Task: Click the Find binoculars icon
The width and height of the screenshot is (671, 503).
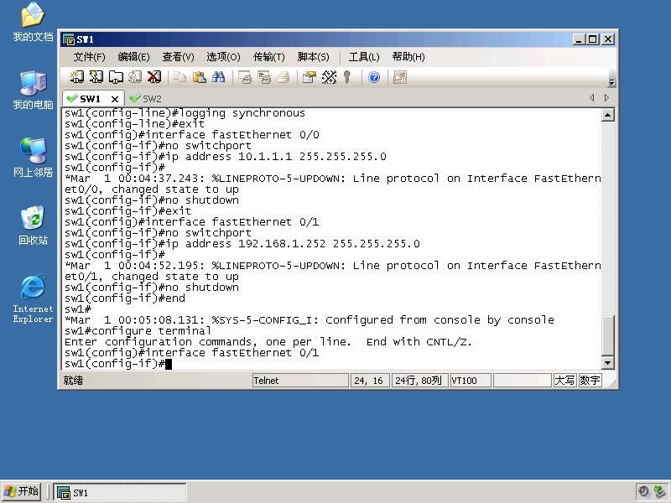Action: (219, 77)
